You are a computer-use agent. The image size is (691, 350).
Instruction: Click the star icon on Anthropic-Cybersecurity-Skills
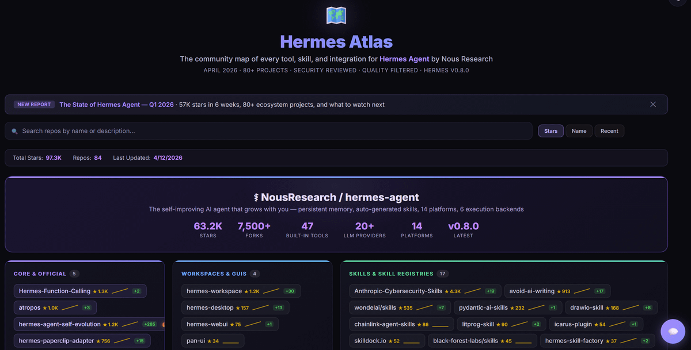point(446,291)
